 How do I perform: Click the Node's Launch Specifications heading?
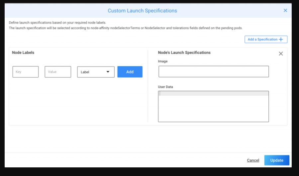coord(184,52)
